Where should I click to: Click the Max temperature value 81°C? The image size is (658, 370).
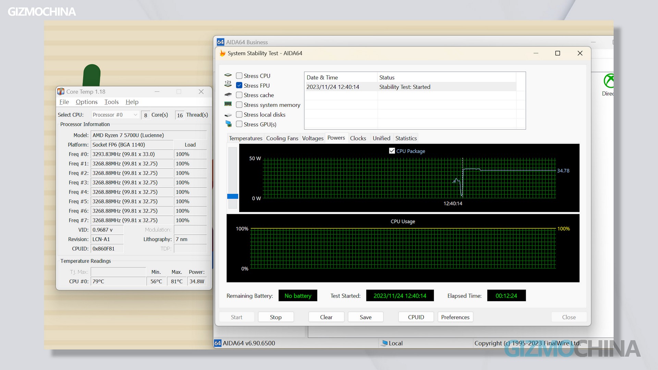click(177, 281)
